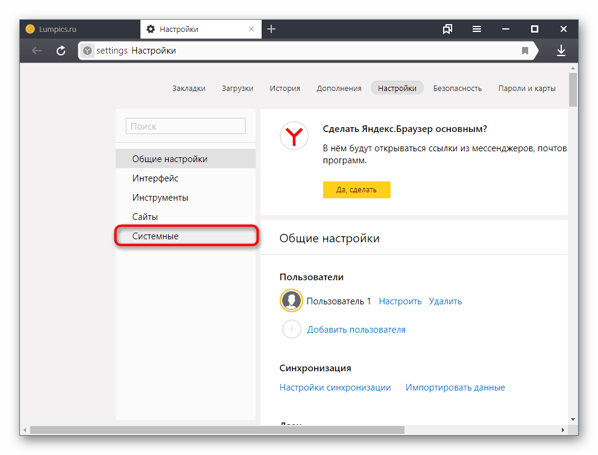Open a new browser tab

click(271, 28)
